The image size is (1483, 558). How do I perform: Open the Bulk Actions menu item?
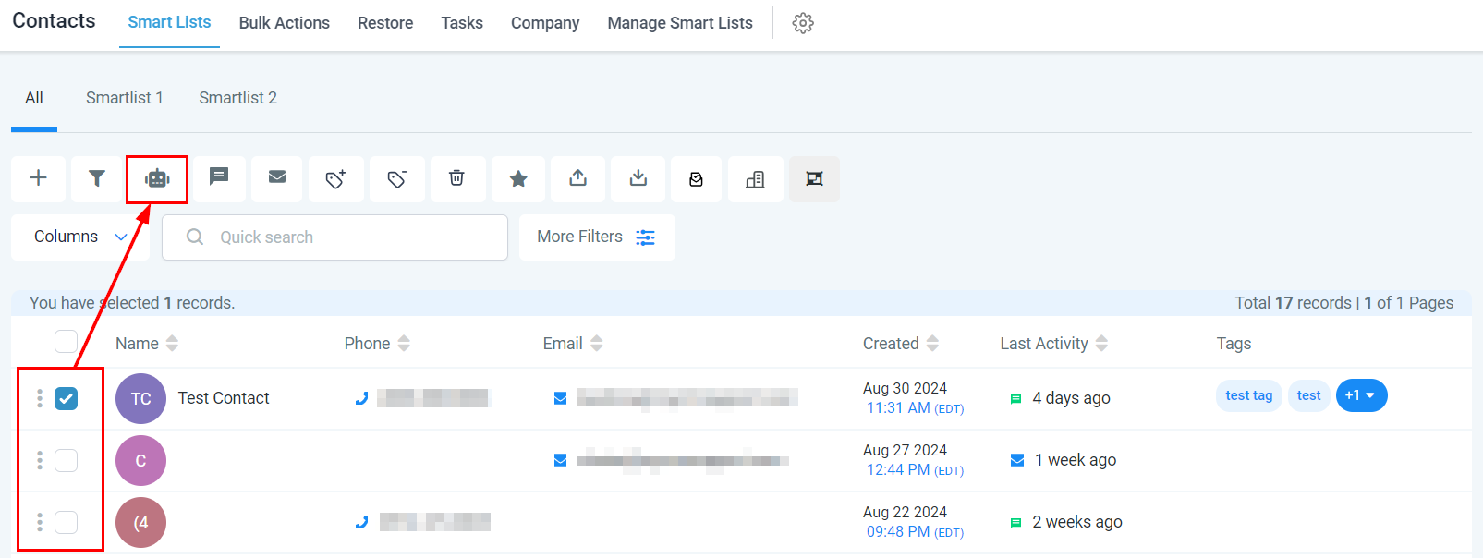click(284, 23)
